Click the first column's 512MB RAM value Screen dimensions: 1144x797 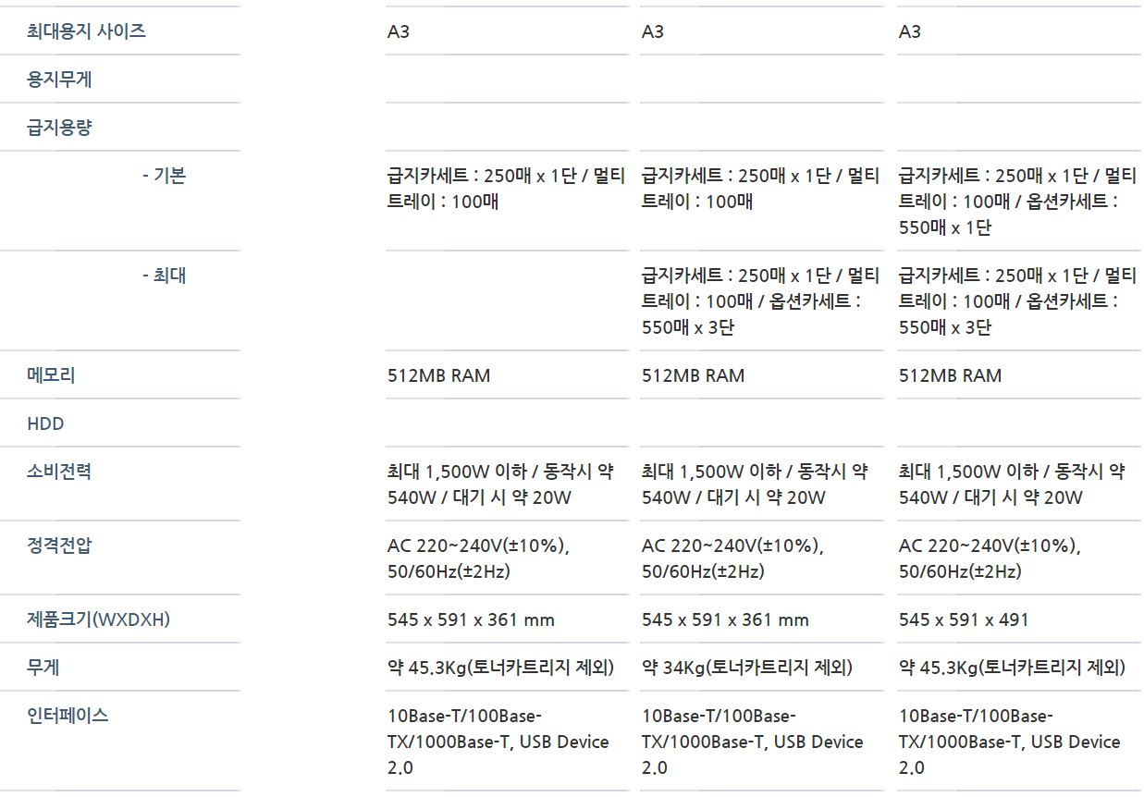[x=438, y=375]
